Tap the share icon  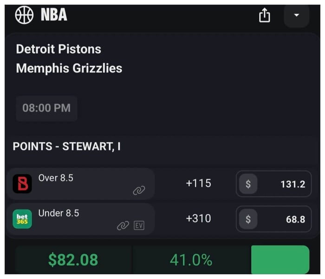(264, 15)
